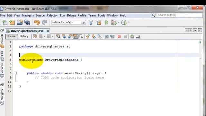
Task: Open dropdown next to editor forward icon
Action: 53,36
